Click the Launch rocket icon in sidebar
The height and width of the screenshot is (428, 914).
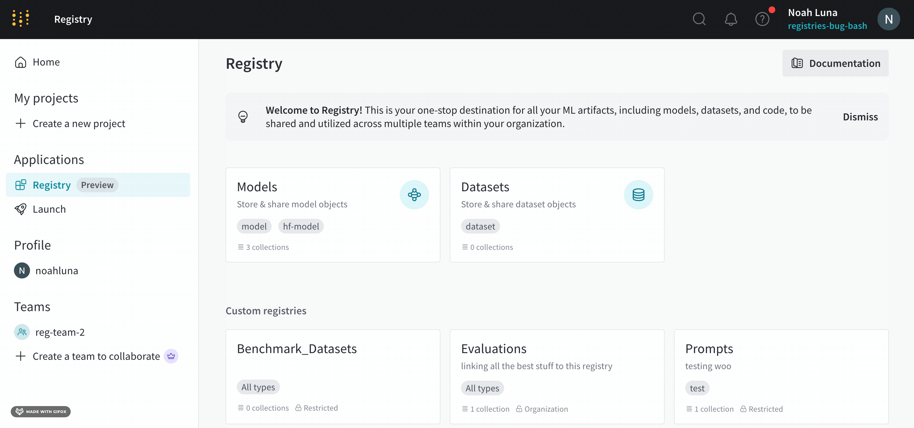pyautogui.click(x=21, y=209)
